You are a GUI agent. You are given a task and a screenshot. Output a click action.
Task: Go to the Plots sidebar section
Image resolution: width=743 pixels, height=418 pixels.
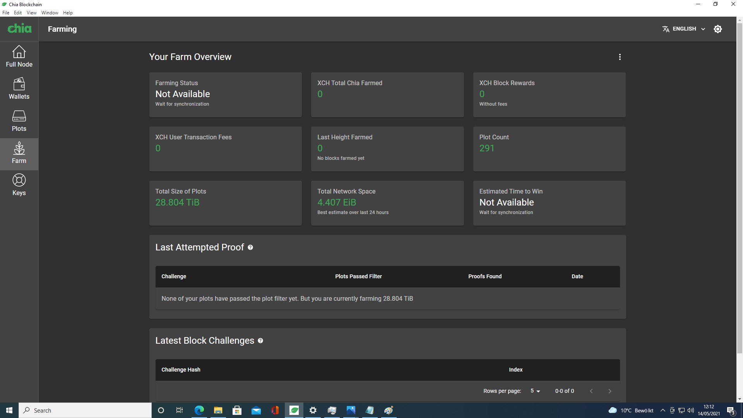pos(19,121)
